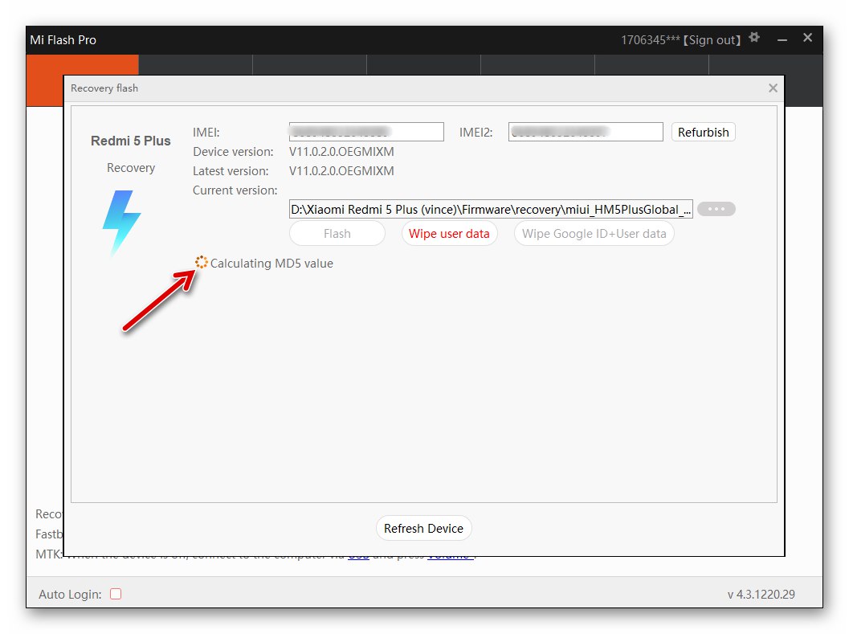
Task: Click the 'Redmi 5 Plus' device name
Action: click(130, 141)
